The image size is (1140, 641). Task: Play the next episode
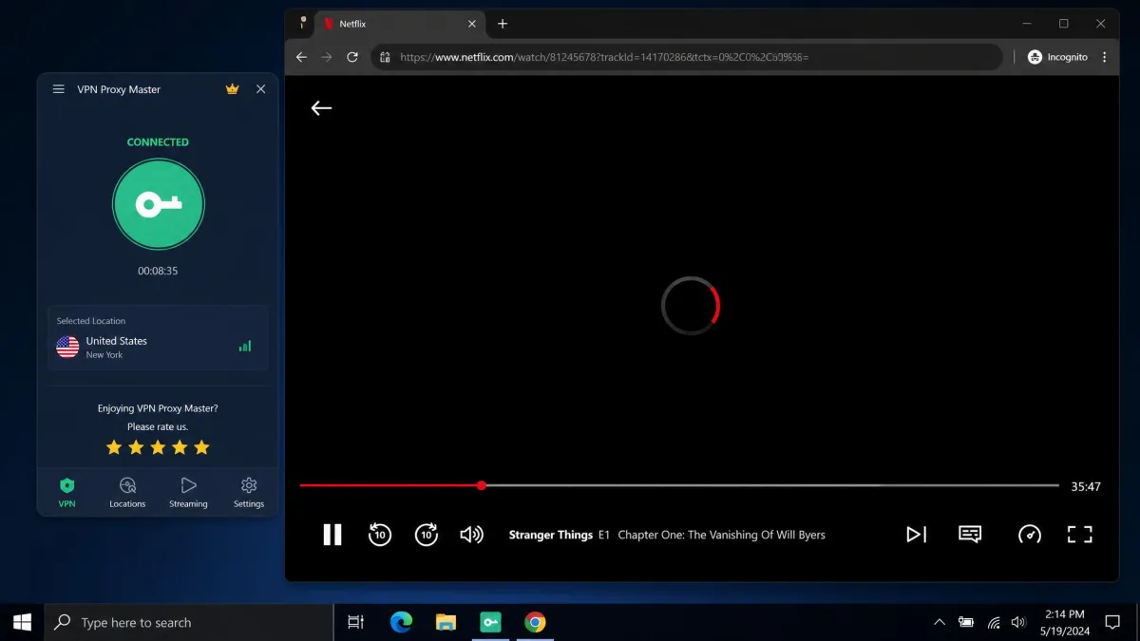(x=916, y=535)
